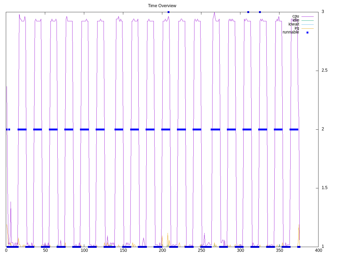Click rightmost runnable marker on top border
Viewport: 340px width, 255px height.
260,12
